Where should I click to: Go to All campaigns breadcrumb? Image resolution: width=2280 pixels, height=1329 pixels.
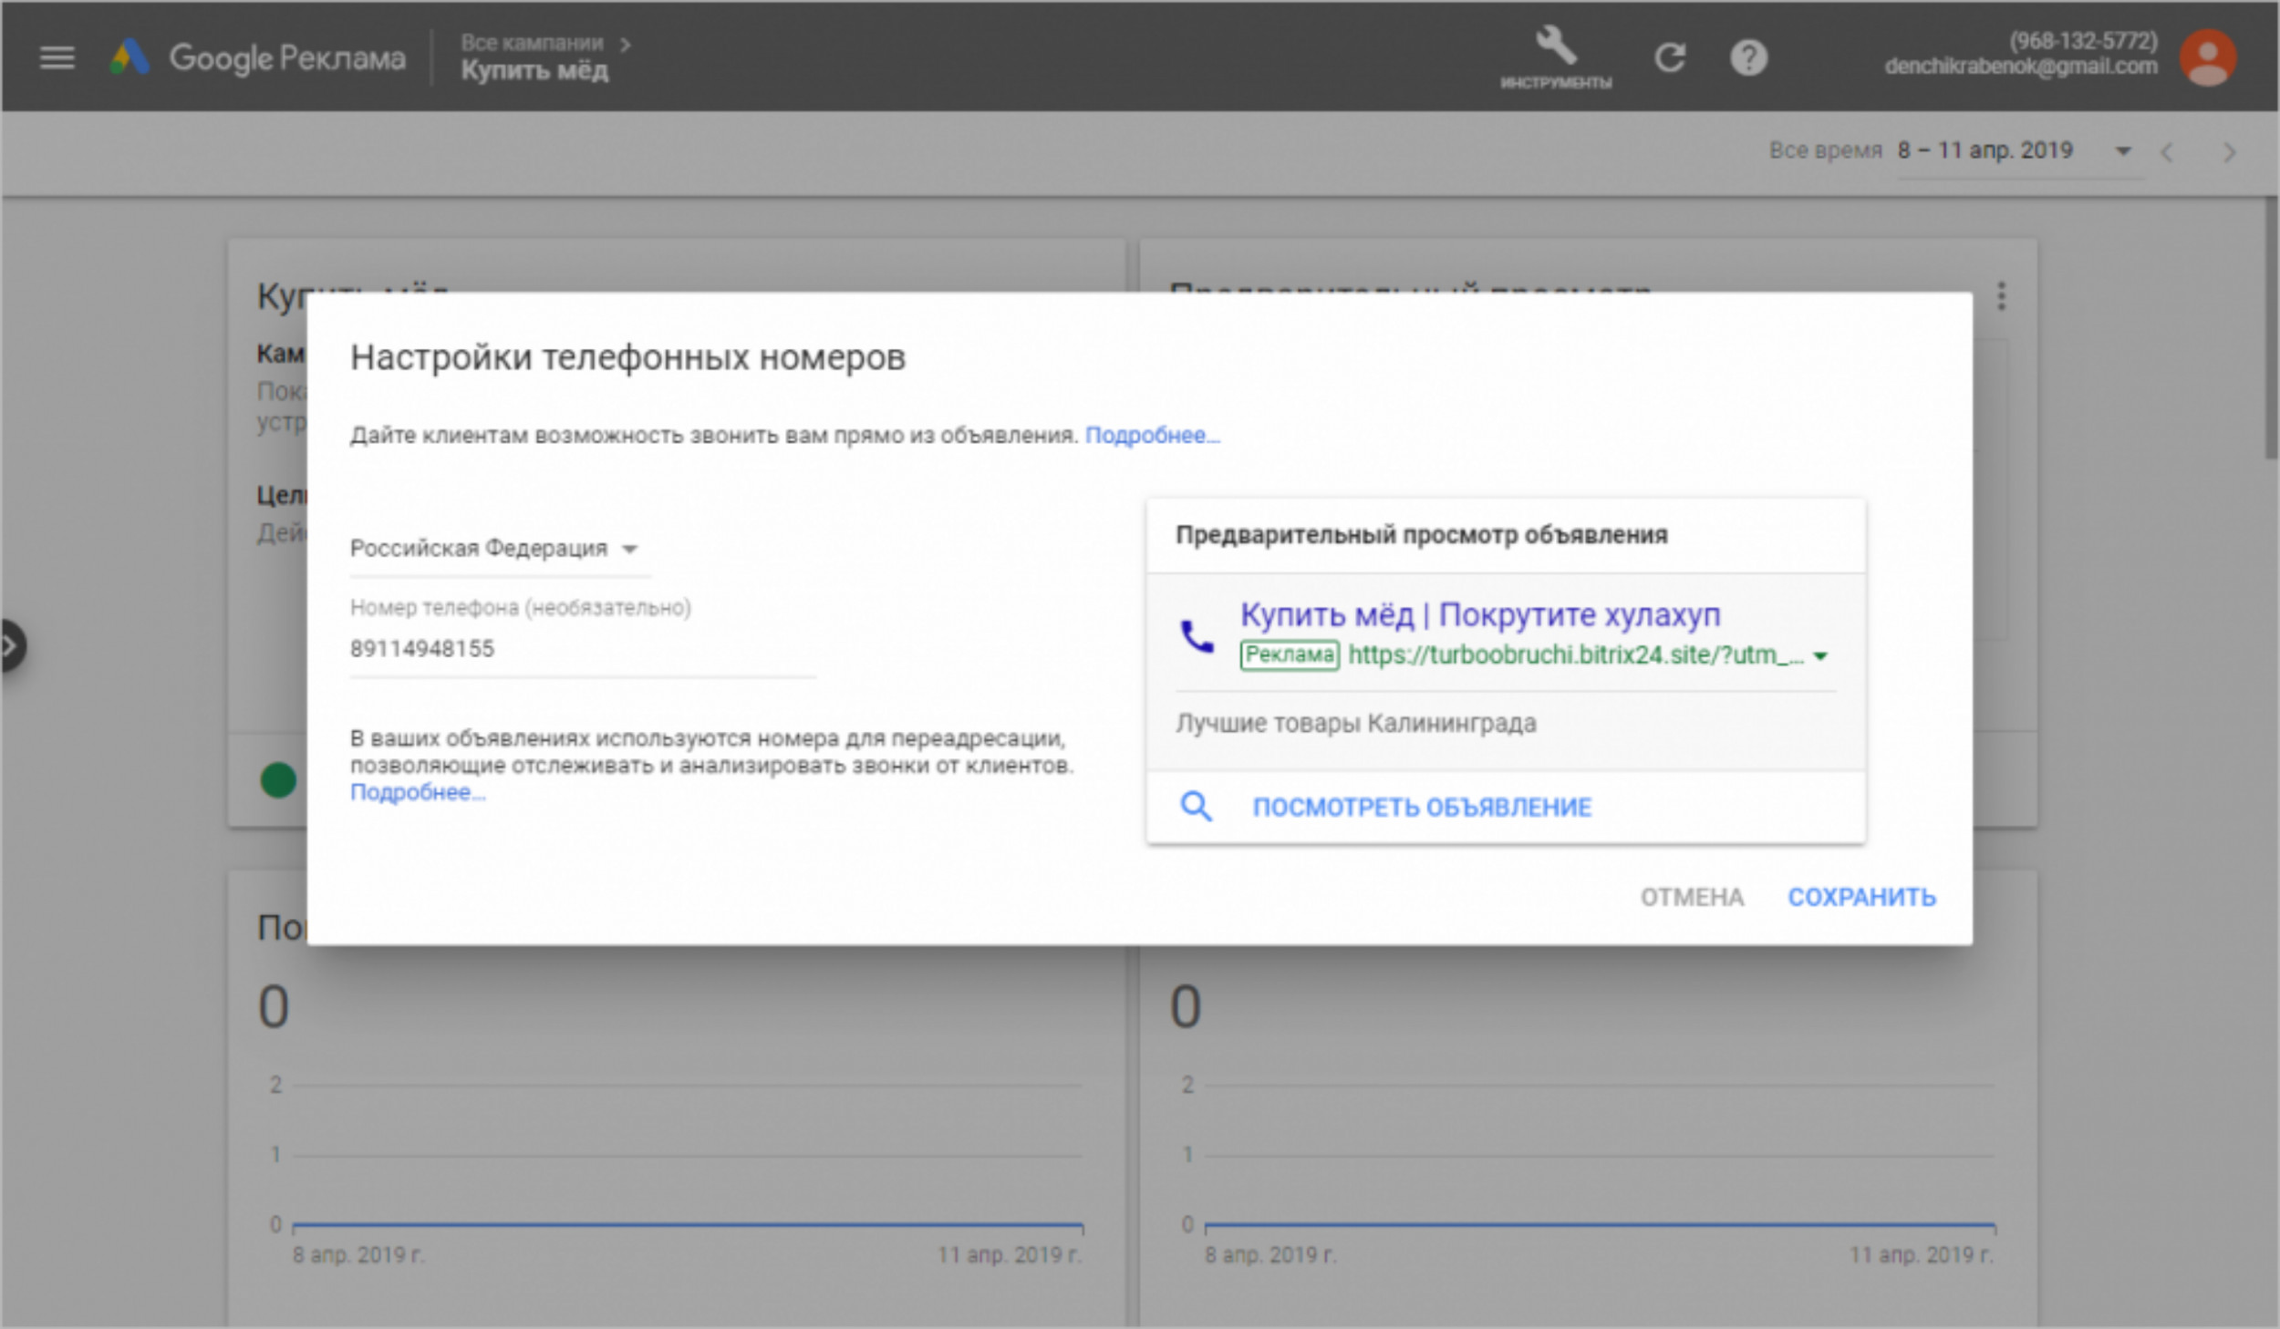pos(532,43)
